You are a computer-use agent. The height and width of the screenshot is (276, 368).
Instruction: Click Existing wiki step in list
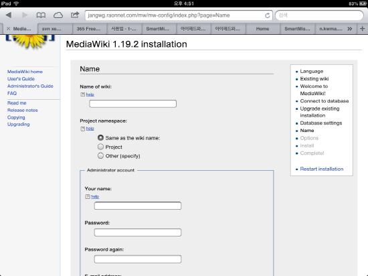314,78
